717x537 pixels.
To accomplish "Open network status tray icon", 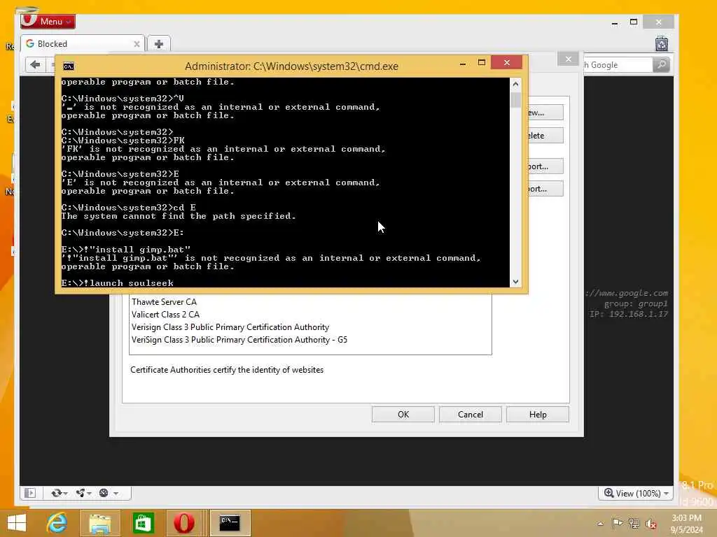I will point(634,524).
